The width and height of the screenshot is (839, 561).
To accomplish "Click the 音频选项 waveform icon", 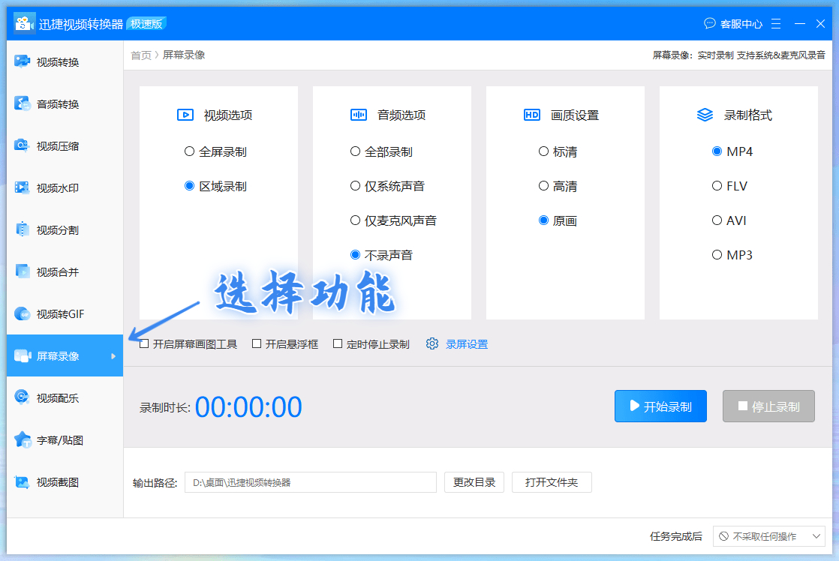I will point(359,115).
